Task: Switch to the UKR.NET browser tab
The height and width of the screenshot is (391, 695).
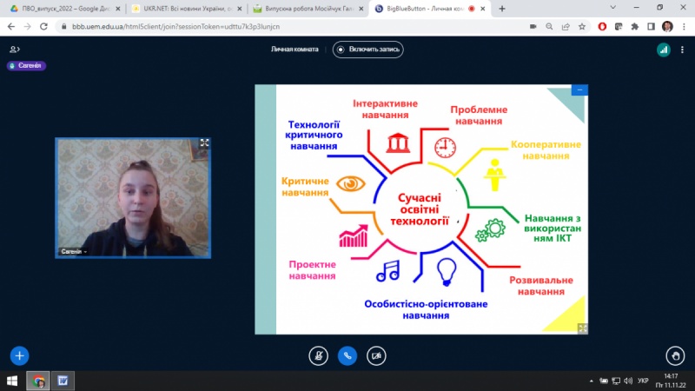Action: 181,8
